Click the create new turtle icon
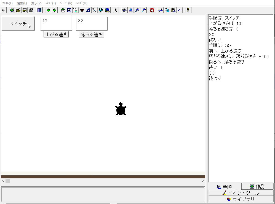Viewport: 275px width, 204px height. (63, 10)
